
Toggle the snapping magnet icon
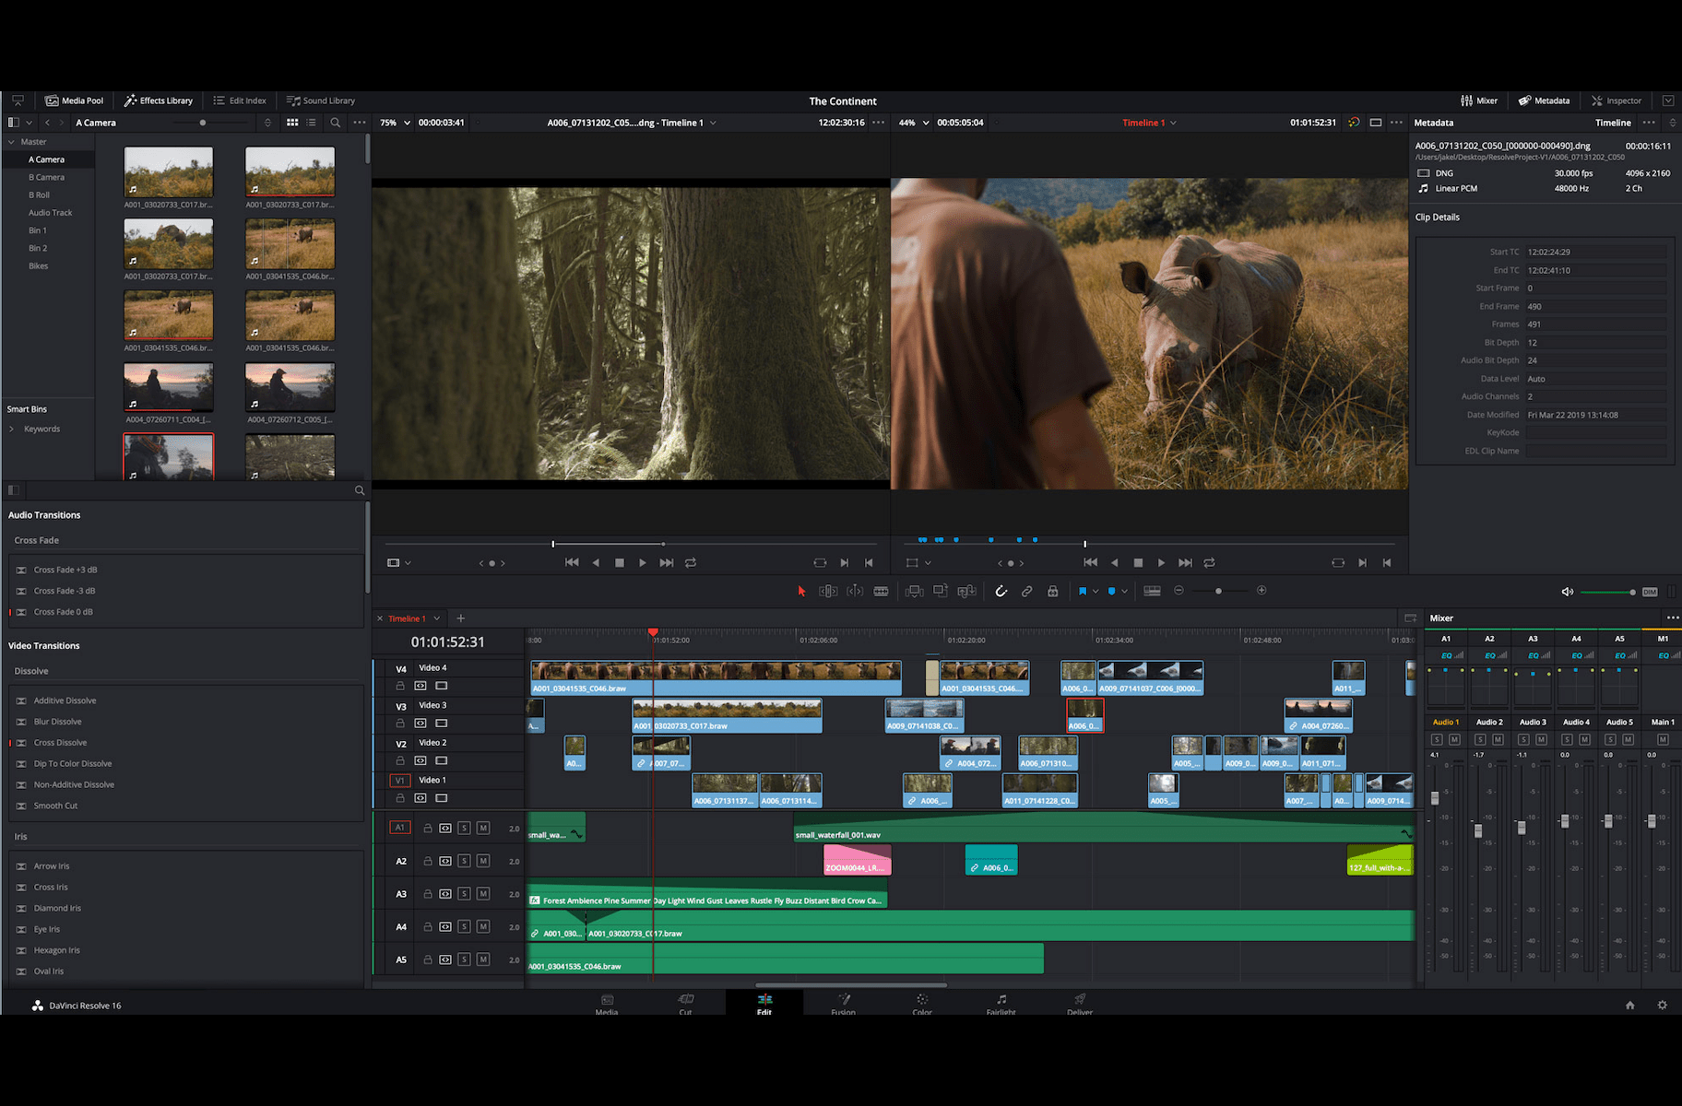1001,591
